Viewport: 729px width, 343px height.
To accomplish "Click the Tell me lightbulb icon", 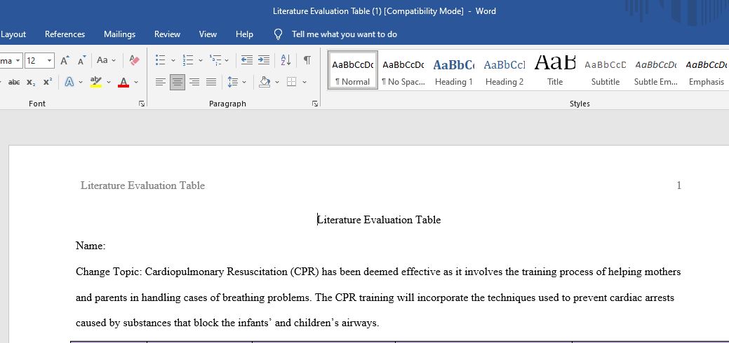I will point(278,34).
